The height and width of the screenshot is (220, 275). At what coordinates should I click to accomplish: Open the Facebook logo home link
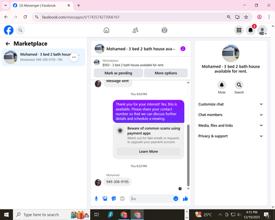click(x=9, y=30)
